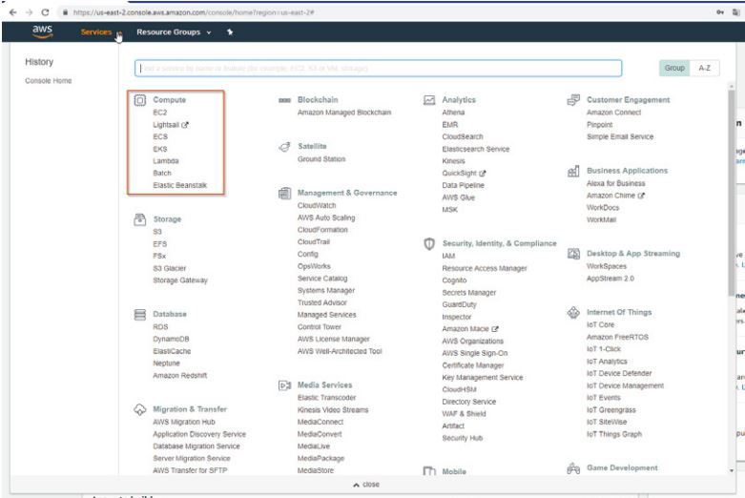Open Key Management Service
The image size is (745, 498).
(x=483, y=377)
